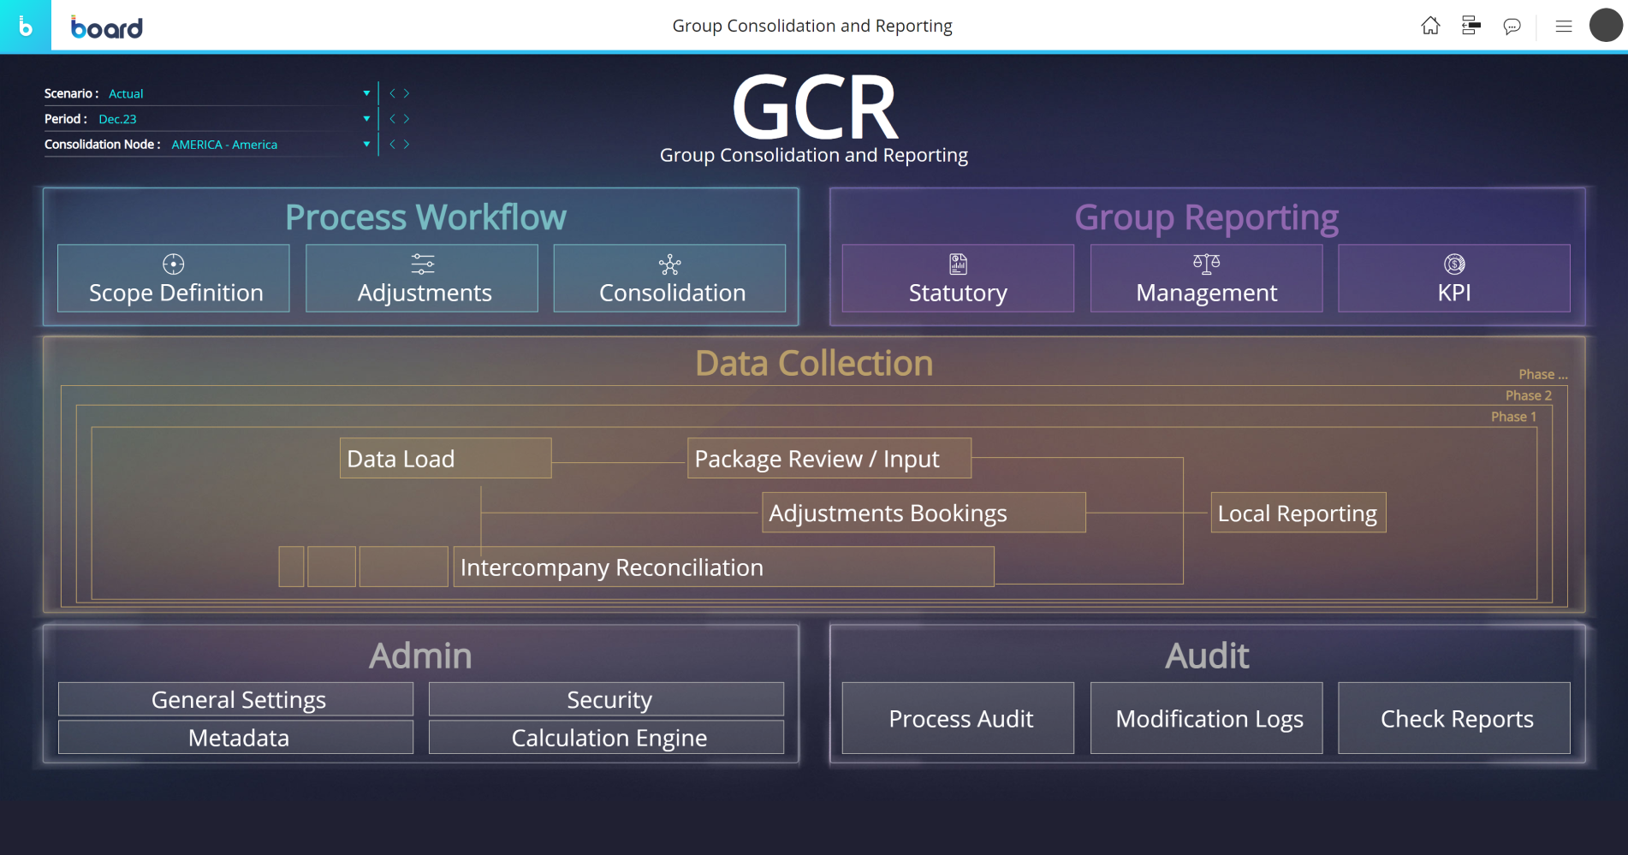Click 'AMERICA - America' node value
The width and height of the screenshot is (1628, 855).
pos(224,144)
